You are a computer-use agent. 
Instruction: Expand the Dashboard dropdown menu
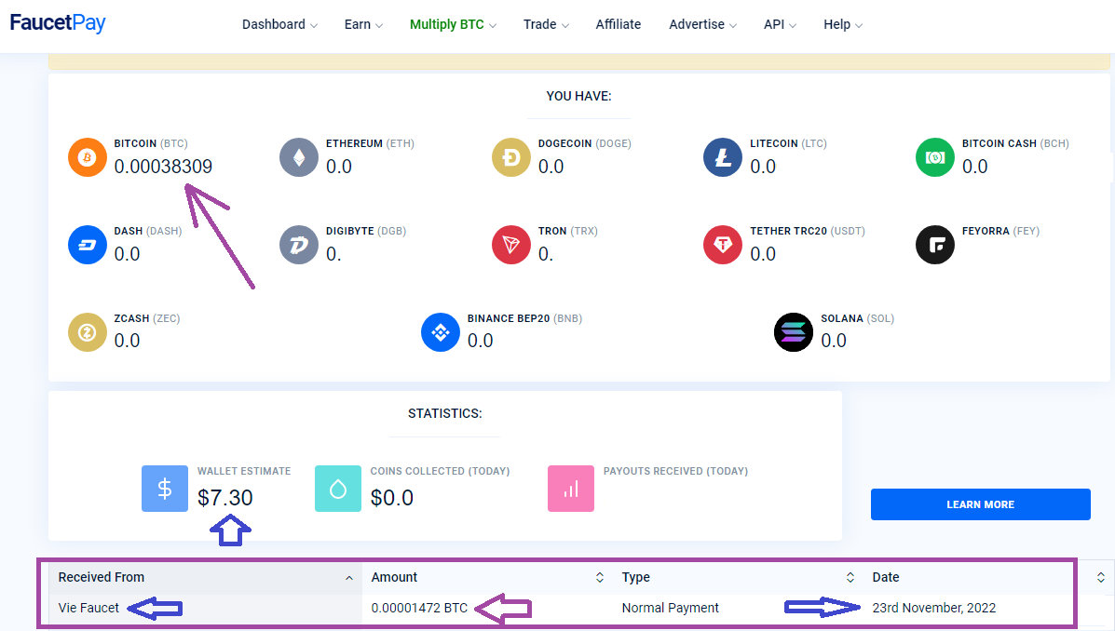(279, 24)
